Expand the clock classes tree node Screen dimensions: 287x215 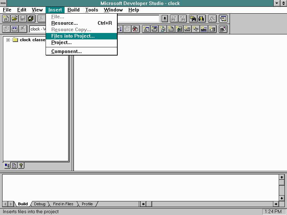tap(8, 40)
